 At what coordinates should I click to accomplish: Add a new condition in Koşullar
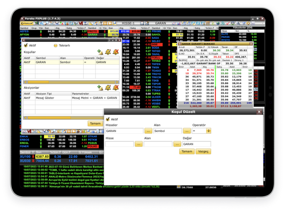point(100,52)
